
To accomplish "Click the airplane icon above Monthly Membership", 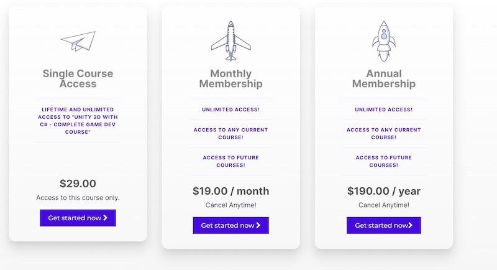I will point(230,41).
